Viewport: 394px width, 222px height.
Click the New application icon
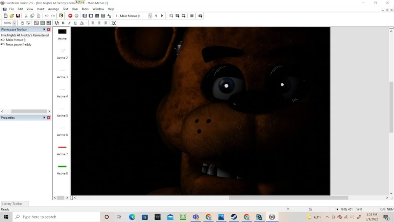5,16
